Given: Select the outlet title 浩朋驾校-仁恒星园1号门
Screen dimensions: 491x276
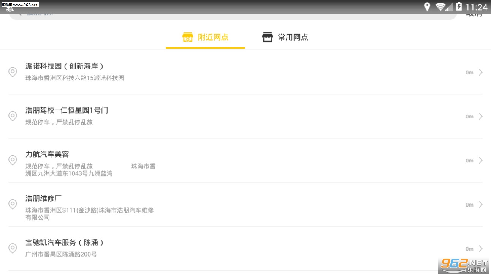Looking at the screenshot, I should pos(67,110).
